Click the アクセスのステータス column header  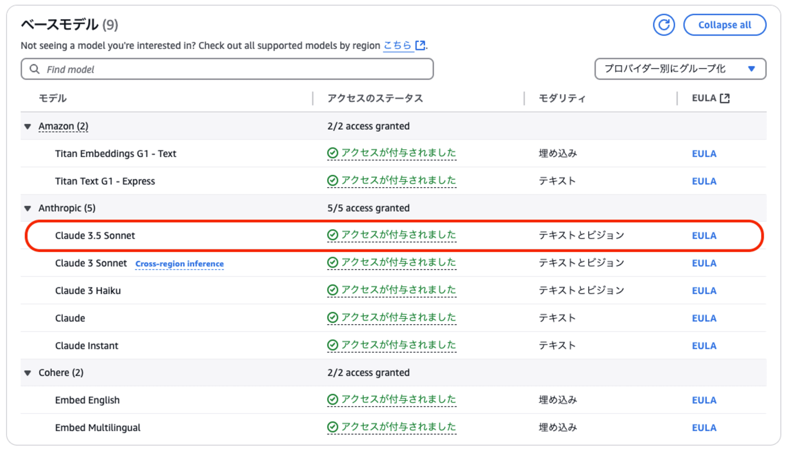(x=375, y=98)
